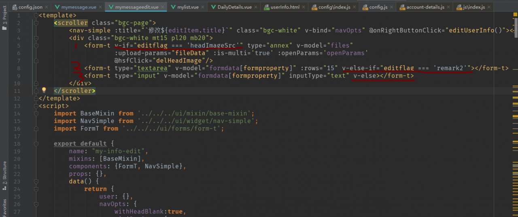Collapse the form-t fold marker on line 5
518x217 pixels.
37,46
